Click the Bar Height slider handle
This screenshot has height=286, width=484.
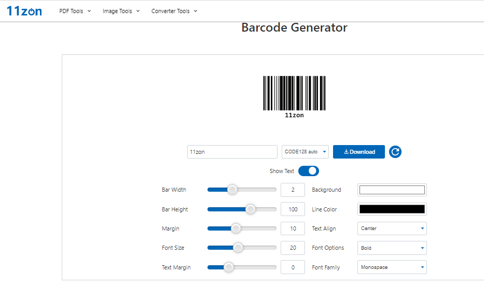(x=251, y=209)
